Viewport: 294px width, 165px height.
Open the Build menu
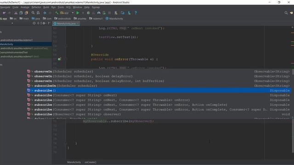point(46,7)
